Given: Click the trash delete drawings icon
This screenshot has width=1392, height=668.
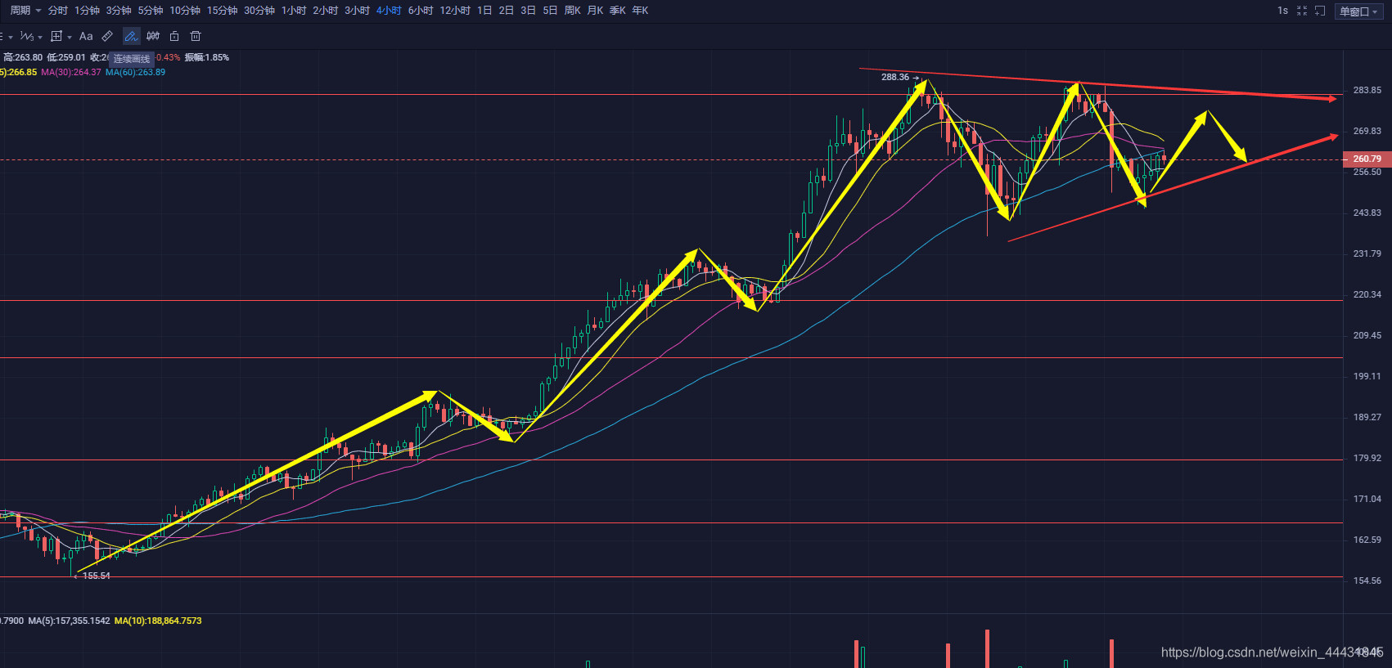Looking at the screenshot, I should point(196,36).
